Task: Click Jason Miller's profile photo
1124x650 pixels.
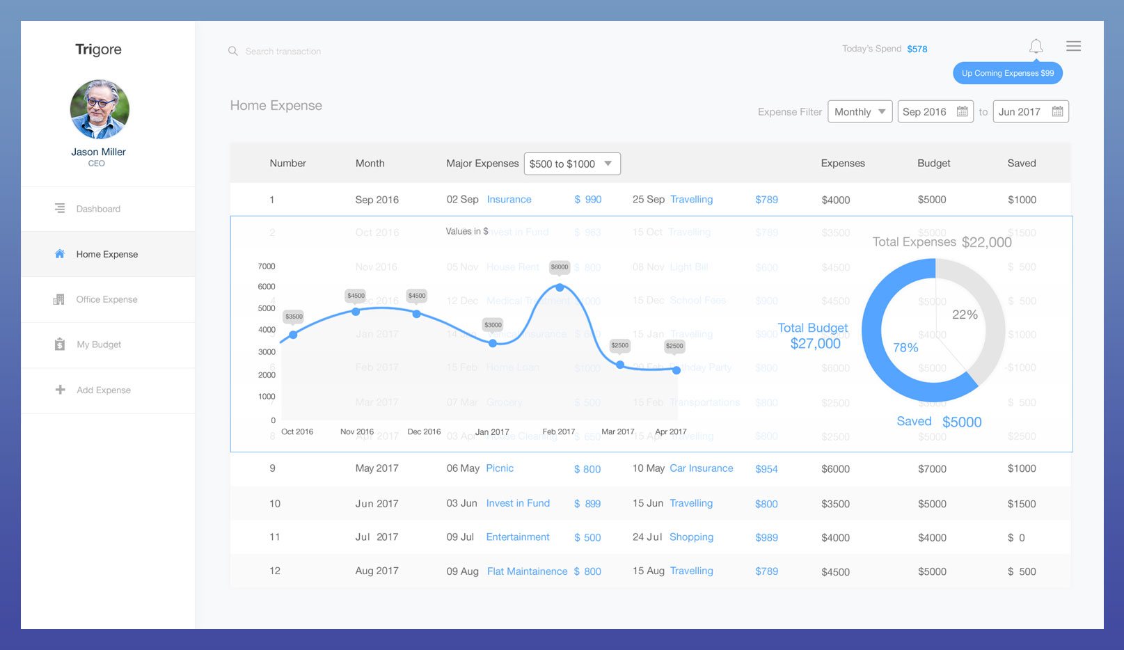Action: click(99, 109)
